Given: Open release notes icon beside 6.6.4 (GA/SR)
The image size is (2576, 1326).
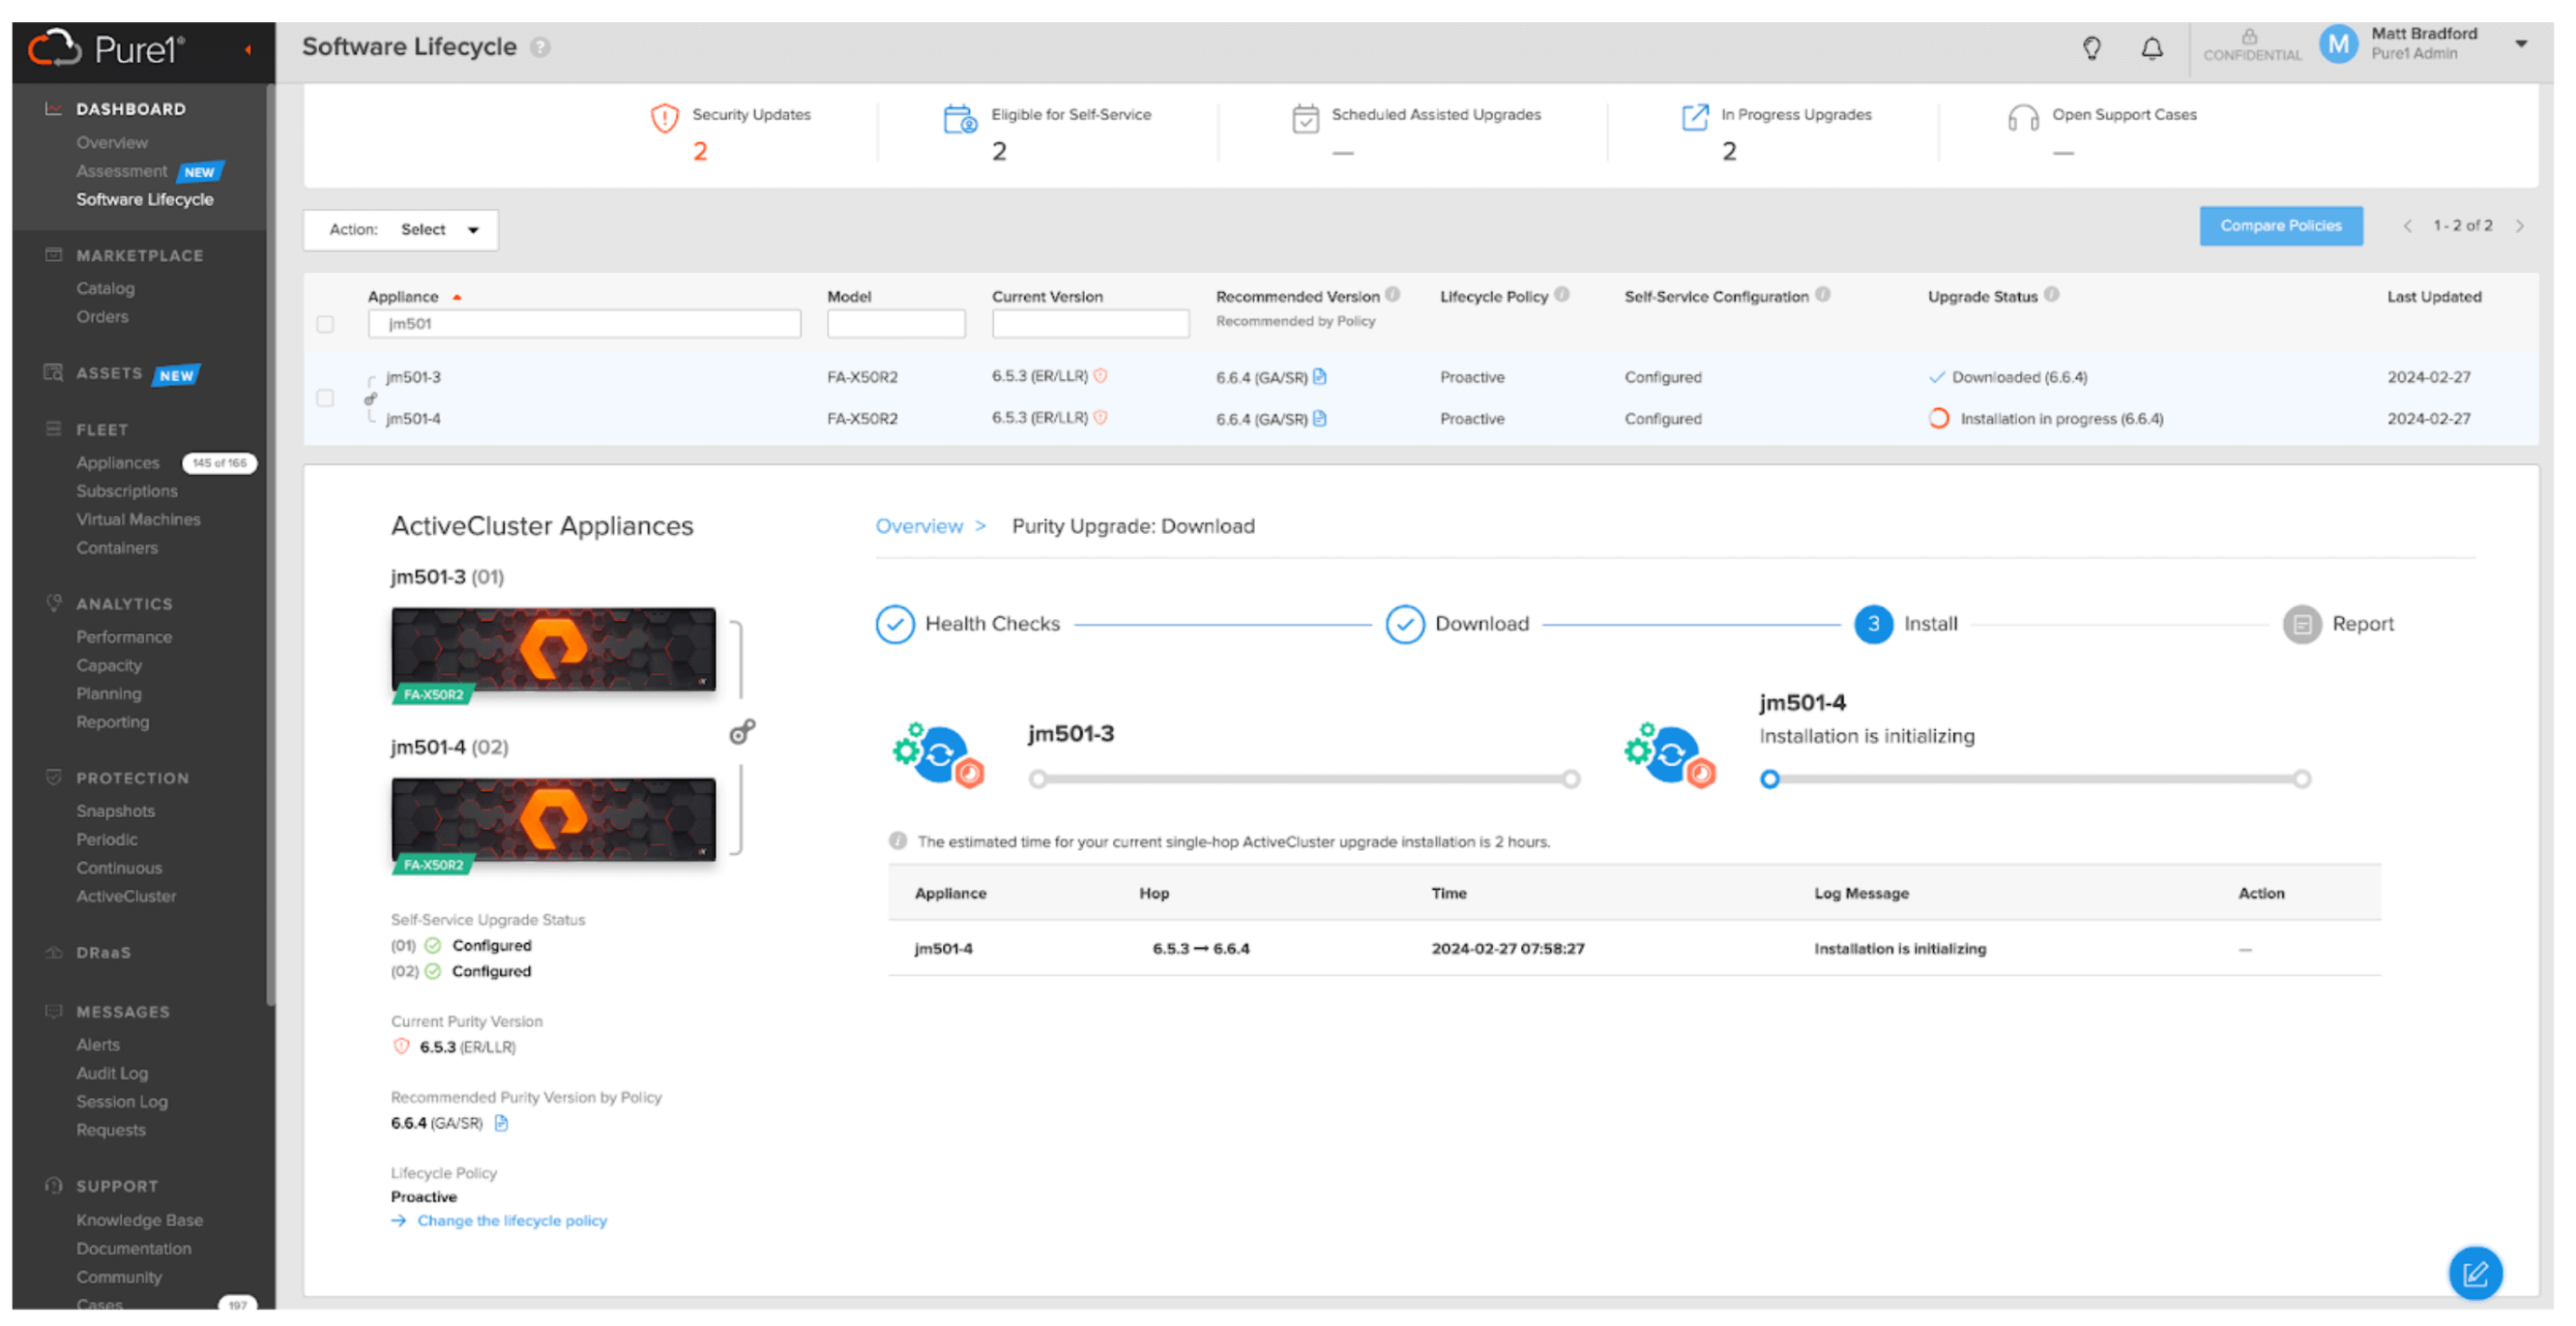Looking at the screenshot, I should coord(501,1123).
